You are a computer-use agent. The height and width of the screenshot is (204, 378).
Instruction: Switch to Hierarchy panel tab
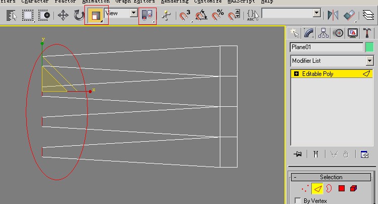coord(323,33)
